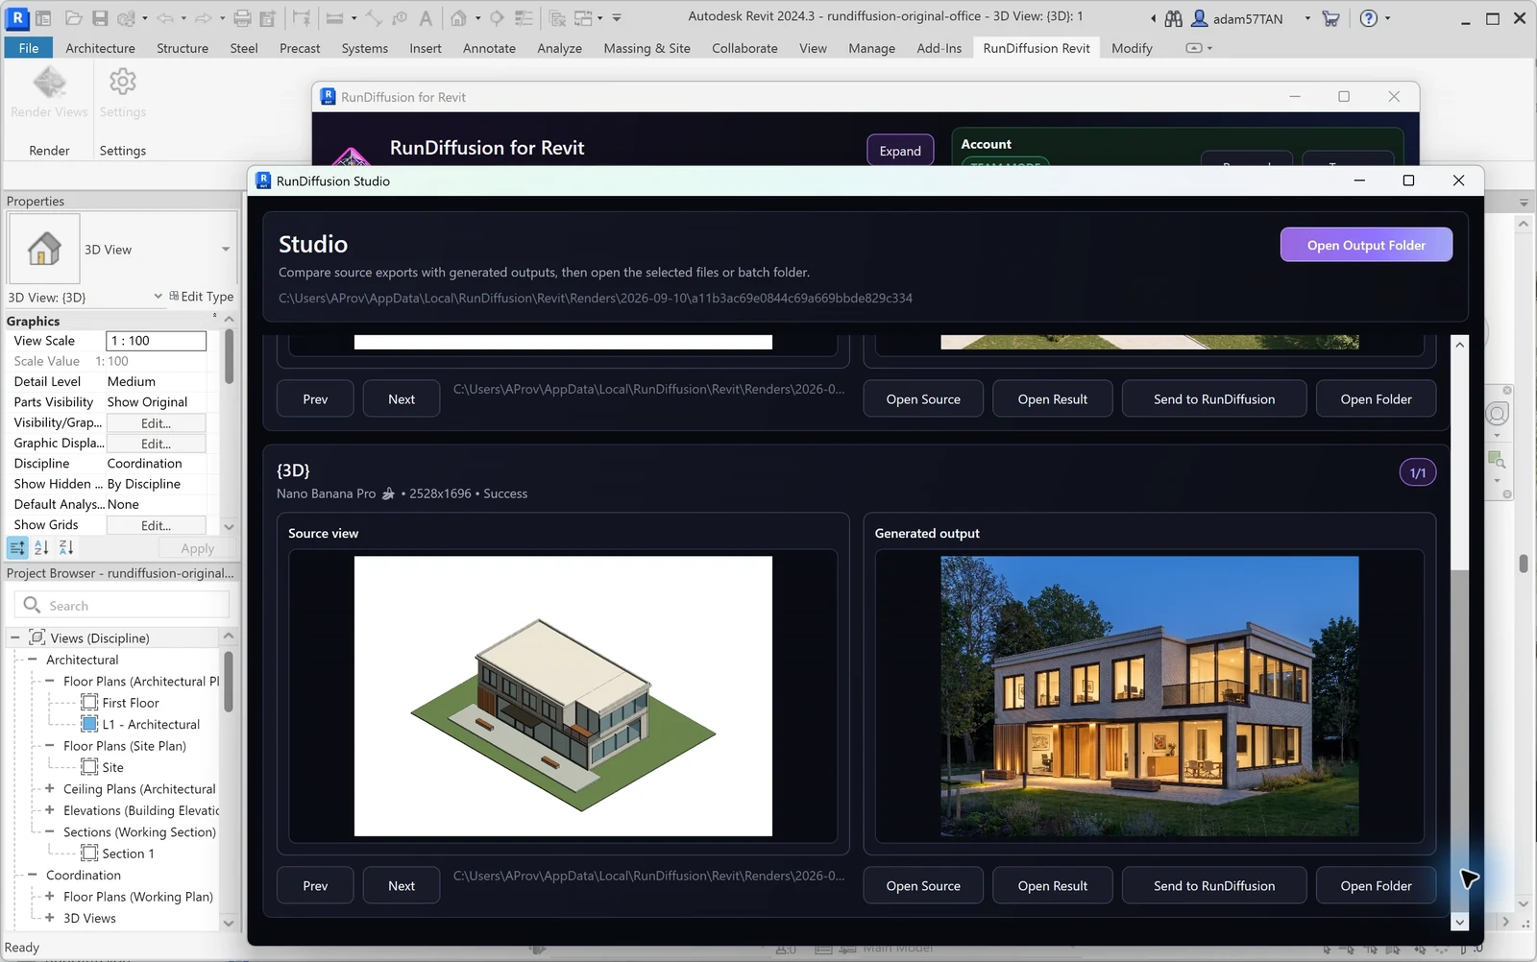Click Open Source in the {3D} card
Viewport: 1537px width, 962px height.
[x=923, y=885]
